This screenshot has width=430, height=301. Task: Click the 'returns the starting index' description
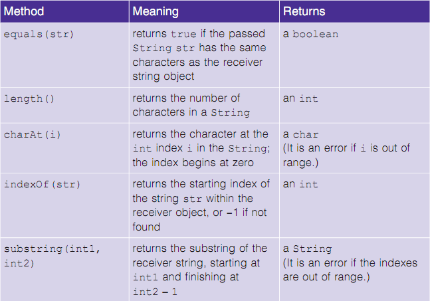(201, 205)
